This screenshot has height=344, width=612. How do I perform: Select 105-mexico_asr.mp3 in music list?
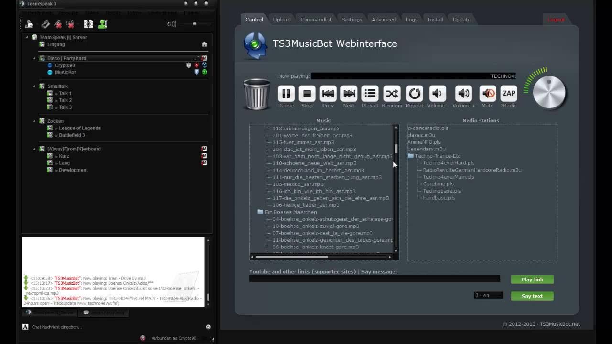(298, 184)
